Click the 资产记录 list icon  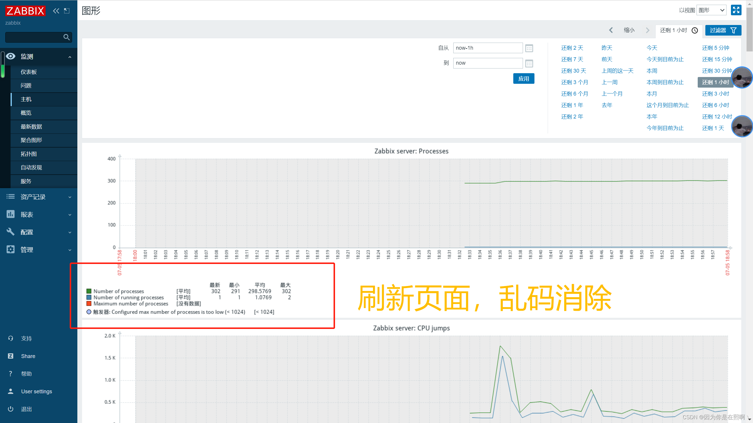(11, 197)
